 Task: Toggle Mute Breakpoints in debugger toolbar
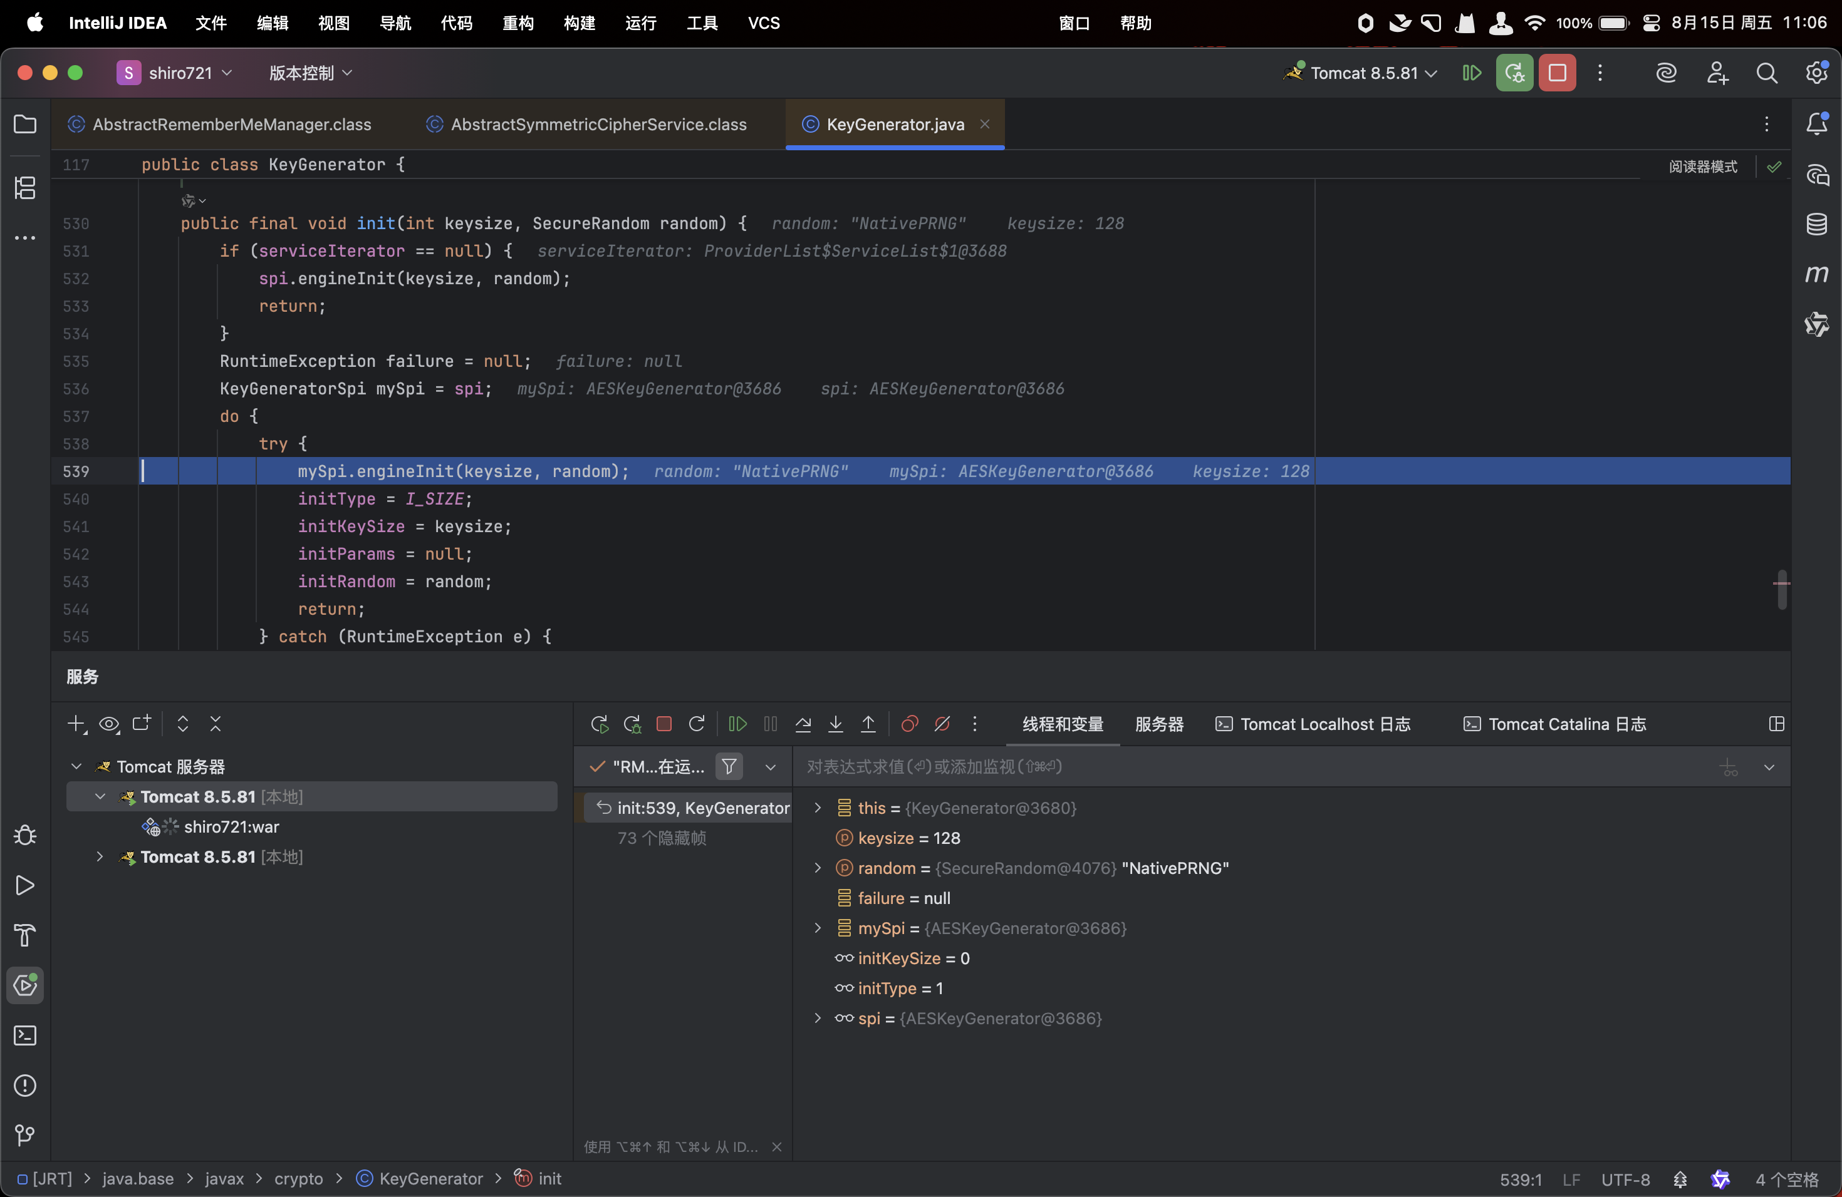click(x=942, y=724)
